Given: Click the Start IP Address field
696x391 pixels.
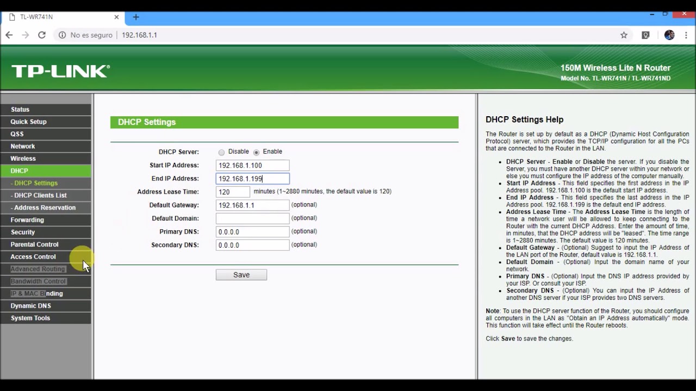Looking at the screenshot, I should [x=252, y=165].
